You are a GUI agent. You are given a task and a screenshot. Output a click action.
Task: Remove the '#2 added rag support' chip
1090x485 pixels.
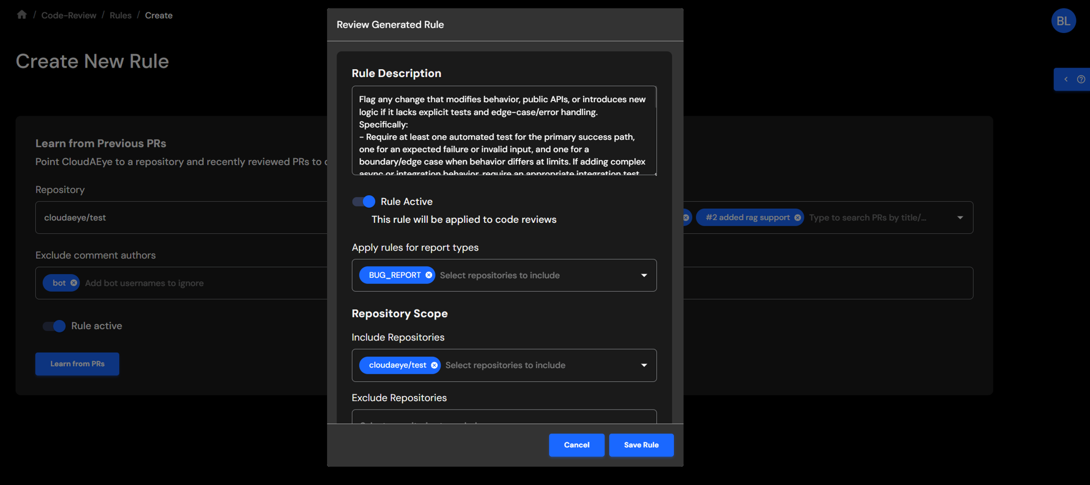click(798, 218)
